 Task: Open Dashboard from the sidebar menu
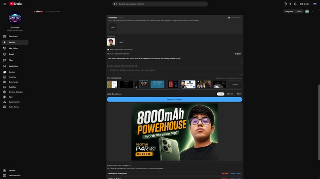(15, 36)
